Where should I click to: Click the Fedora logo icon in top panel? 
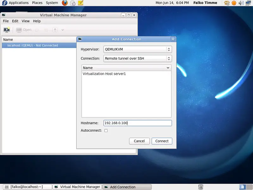pyautogui.click(x=4, y=3)
